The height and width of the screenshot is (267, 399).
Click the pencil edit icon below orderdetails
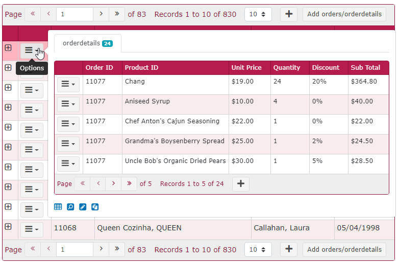click(83, 207)
